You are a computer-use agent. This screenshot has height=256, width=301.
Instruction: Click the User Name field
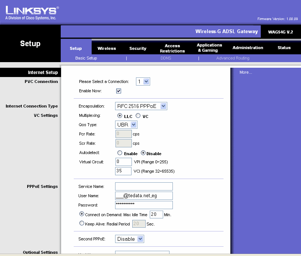pos(144,196)
